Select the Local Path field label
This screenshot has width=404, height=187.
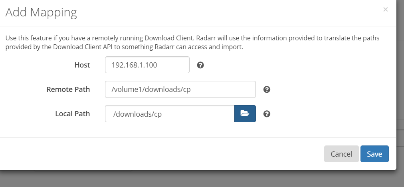coord(73,114)
